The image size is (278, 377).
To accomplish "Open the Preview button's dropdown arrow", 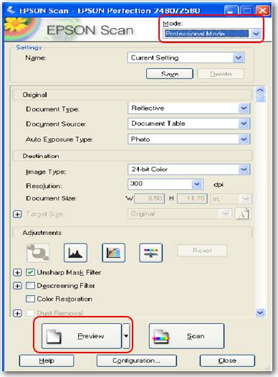I will [126, 336].
